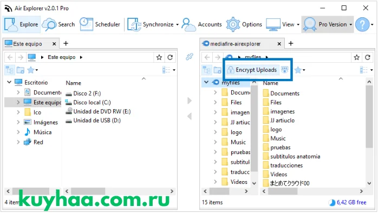Copy selection to left pane arrow
379x213 pixels.
pyautogui.click(x=190, y=116)
